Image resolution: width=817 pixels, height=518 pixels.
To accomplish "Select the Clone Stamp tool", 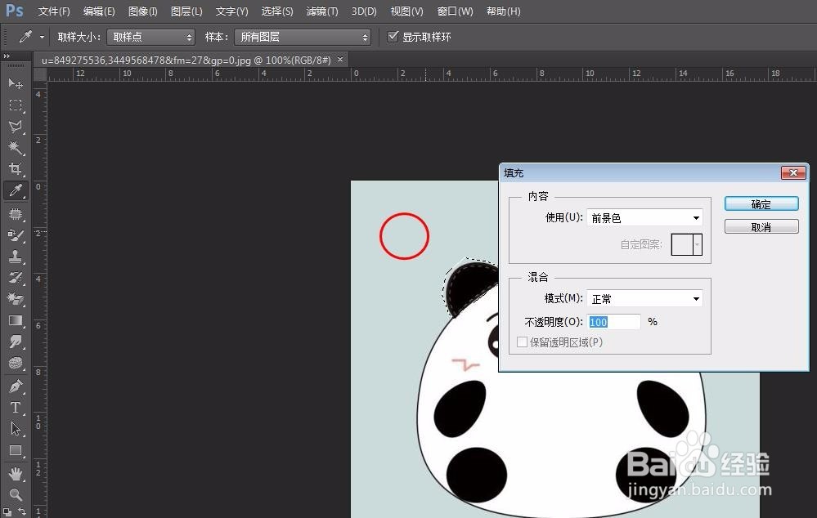I will coord(16,257).
